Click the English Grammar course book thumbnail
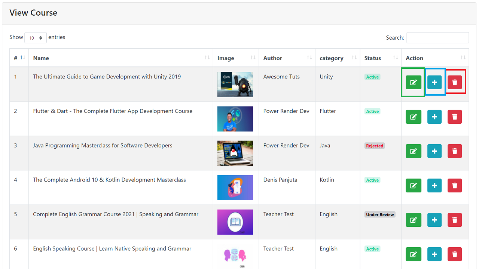Viewport: 479px width, 269px height. 235,222
